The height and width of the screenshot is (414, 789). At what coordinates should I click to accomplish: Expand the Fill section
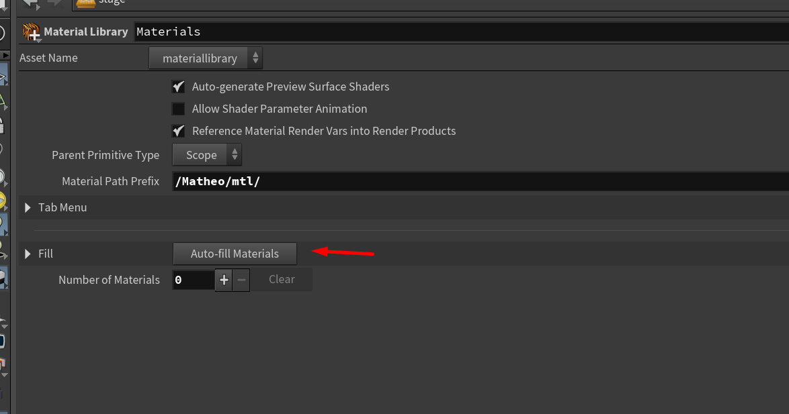point(28,254)
